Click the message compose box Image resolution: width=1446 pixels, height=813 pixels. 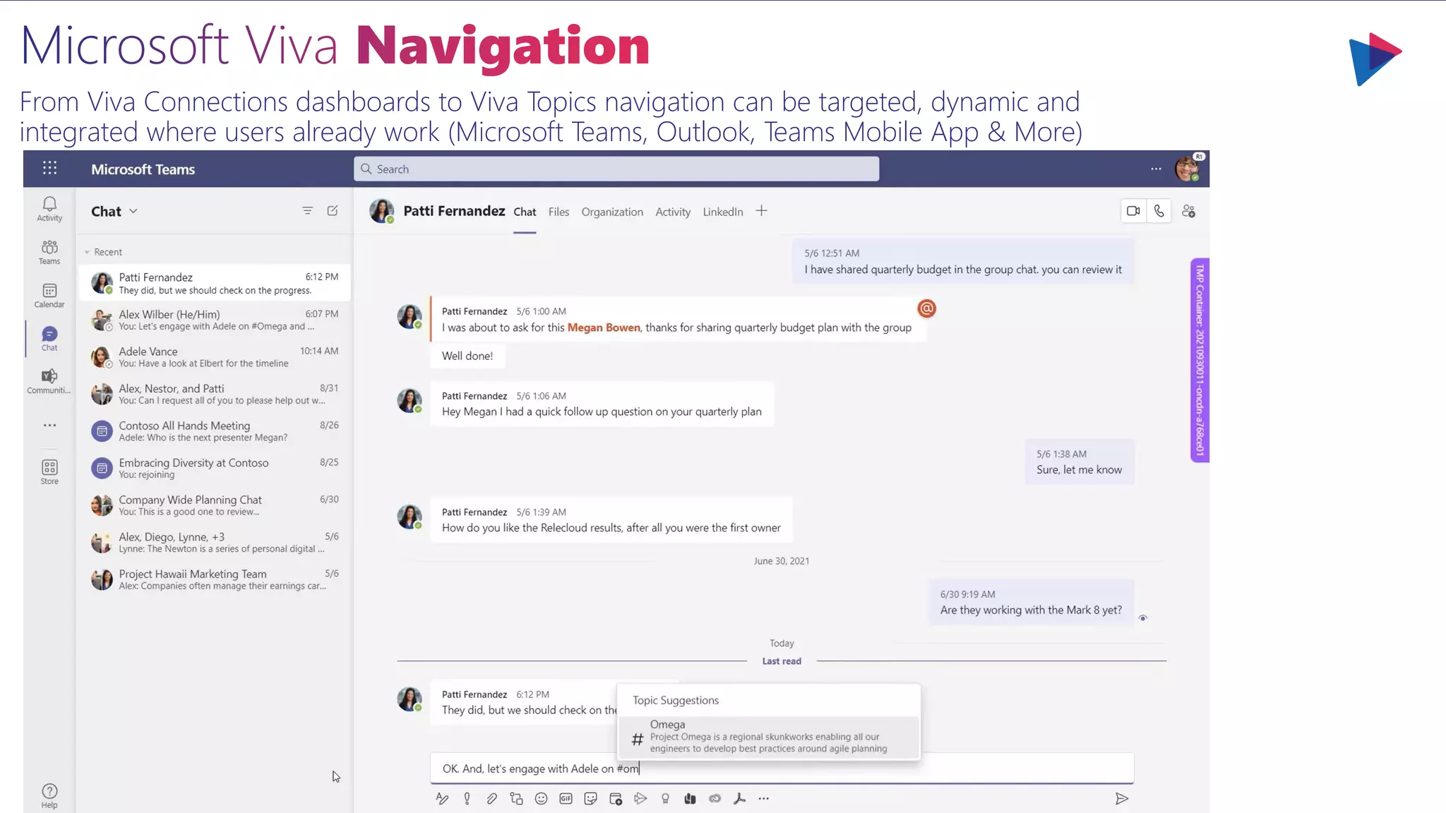point(782,769)
